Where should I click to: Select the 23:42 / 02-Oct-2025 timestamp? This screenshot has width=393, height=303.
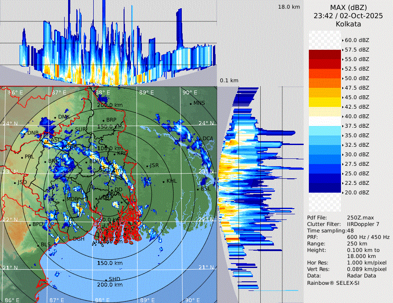(x=348, y=16)
